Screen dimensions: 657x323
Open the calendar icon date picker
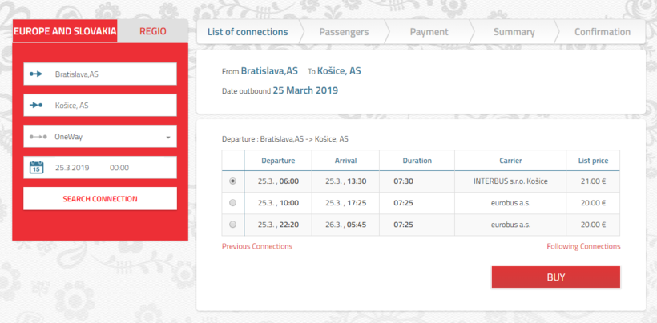click(36, 168)
